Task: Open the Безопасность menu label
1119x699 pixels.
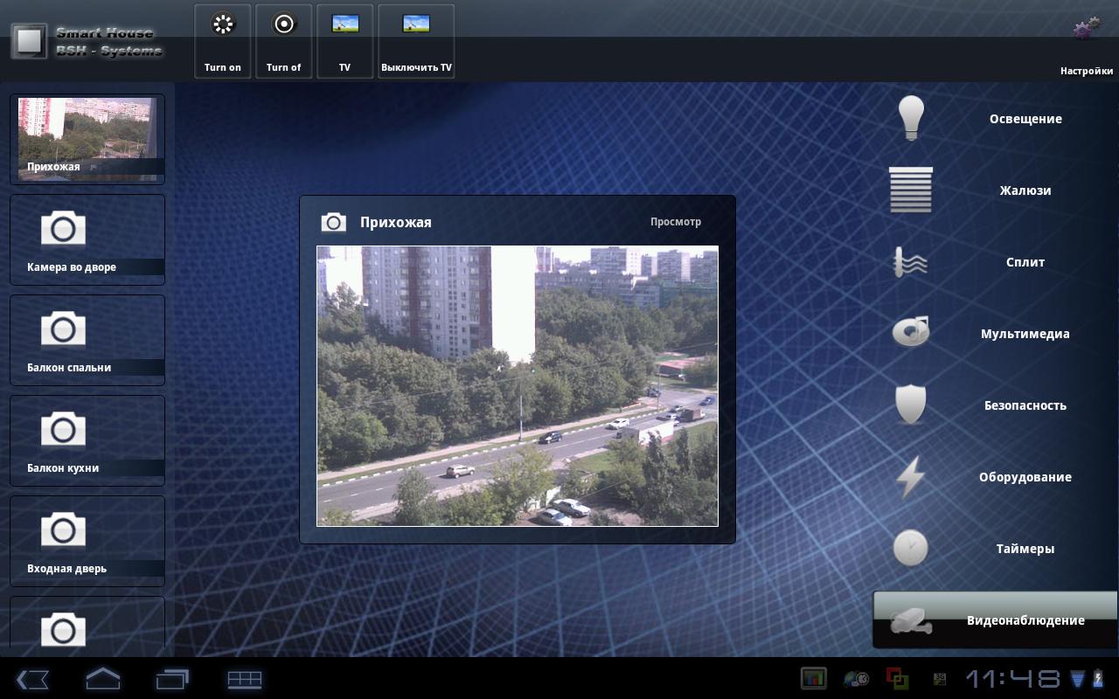Action: (x=1025, y=405)
